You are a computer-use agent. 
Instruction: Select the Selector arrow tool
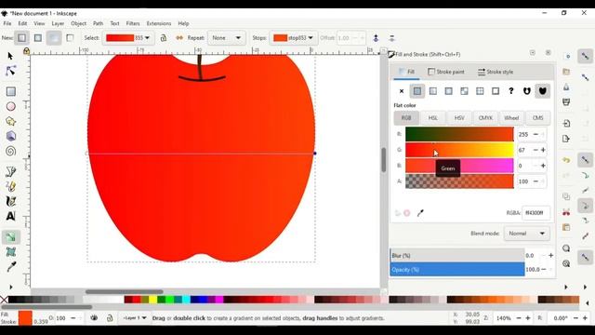point(10,56)
